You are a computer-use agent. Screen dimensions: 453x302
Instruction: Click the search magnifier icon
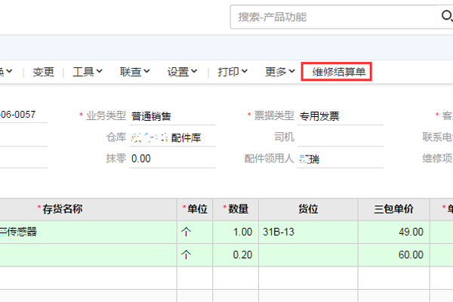(x=446, y=17)
